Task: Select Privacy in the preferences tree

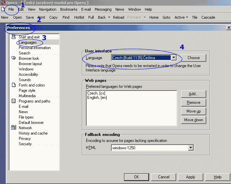Action: (24, 139)
